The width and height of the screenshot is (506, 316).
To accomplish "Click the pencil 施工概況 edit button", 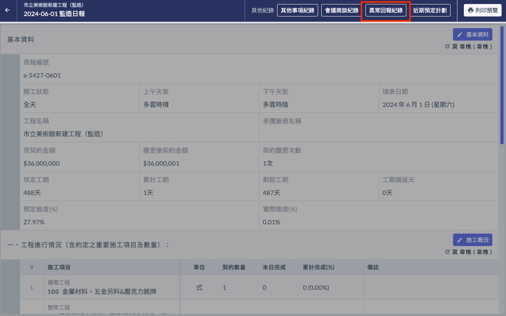I will tap(472, 240).
